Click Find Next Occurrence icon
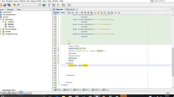The height and width of the screenshot is (97, 174). click(x=88, y=13)
